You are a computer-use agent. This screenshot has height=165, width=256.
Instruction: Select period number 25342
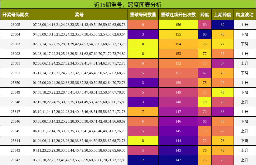(x=16, y=160)
